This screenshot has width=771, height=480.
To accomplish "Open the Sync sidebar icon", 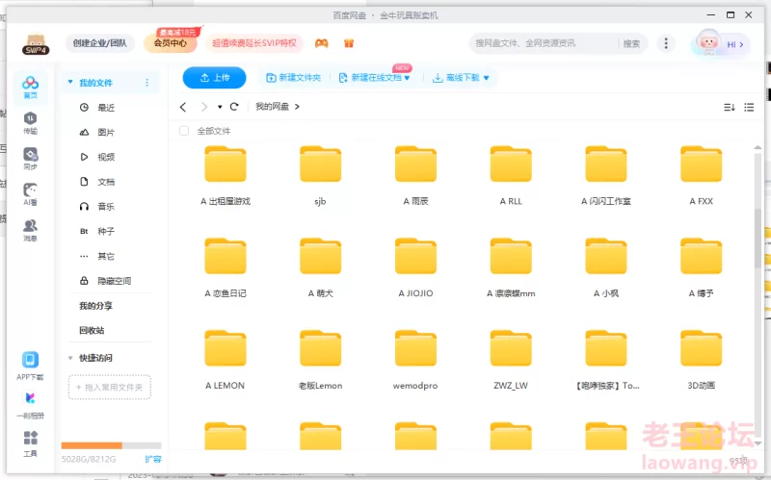I will tap(31, 159).
